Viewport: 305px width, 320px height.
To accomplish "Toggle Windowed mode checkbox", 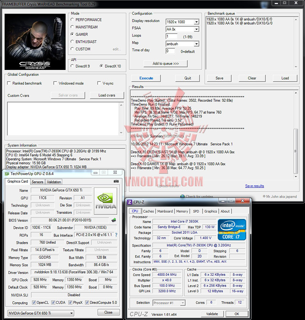I will coord(55,83).
